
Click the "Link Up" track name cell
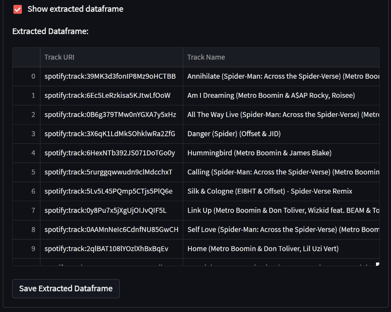(280, 210)
